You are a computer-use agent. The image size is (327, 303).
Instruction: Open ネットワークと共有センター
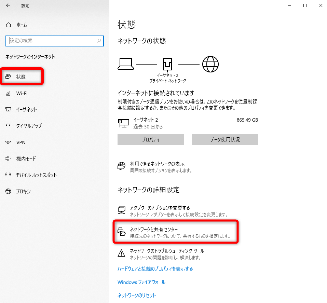[154, 230]
